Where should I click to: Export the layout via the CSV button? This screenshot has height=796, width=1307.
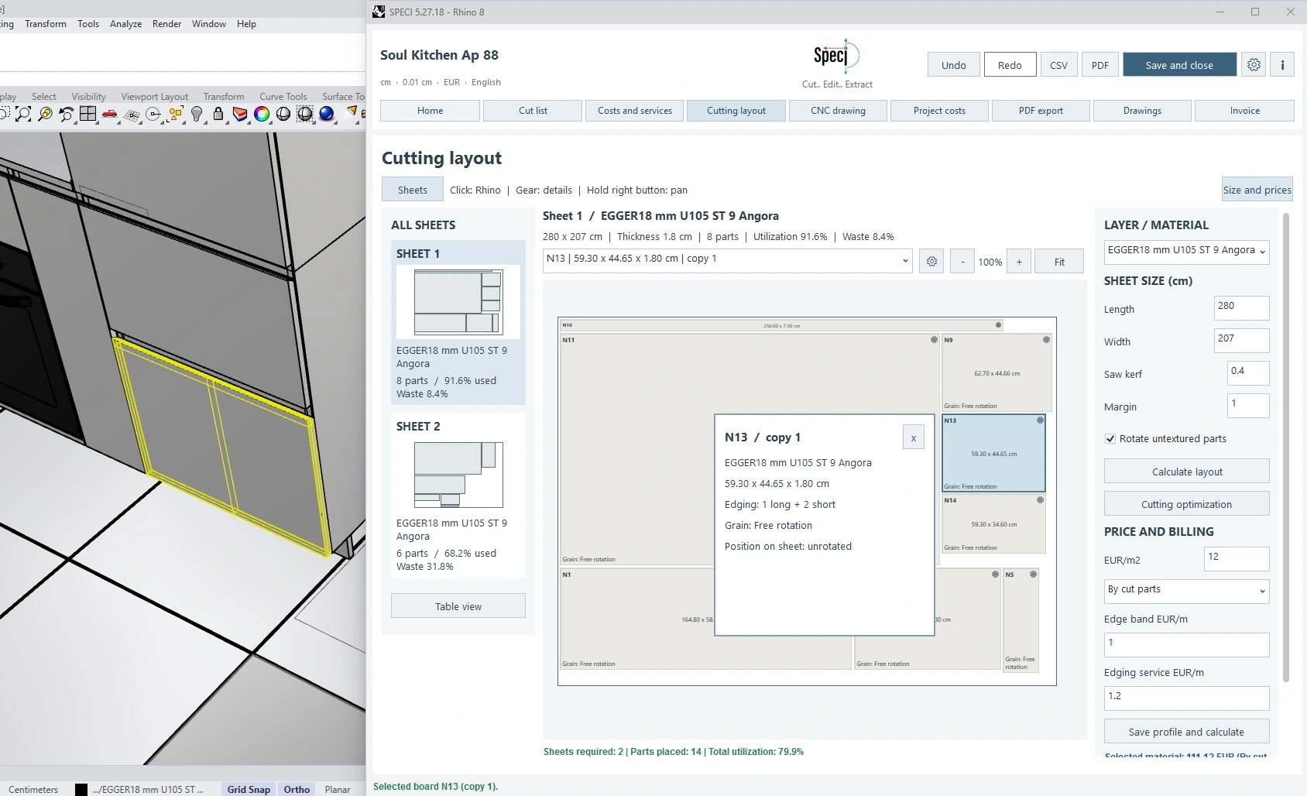click(x=1058, y=65)
